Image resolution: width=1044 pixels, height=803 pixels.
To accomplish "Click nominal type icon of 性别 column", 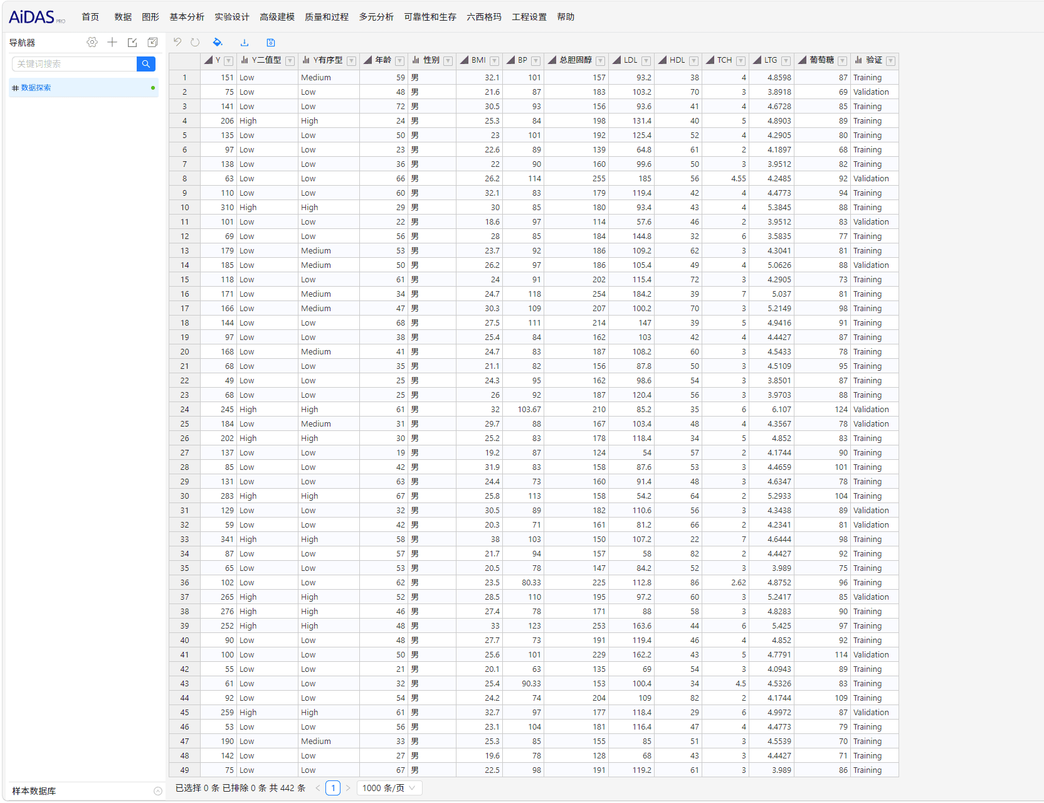I will (416, 60).
